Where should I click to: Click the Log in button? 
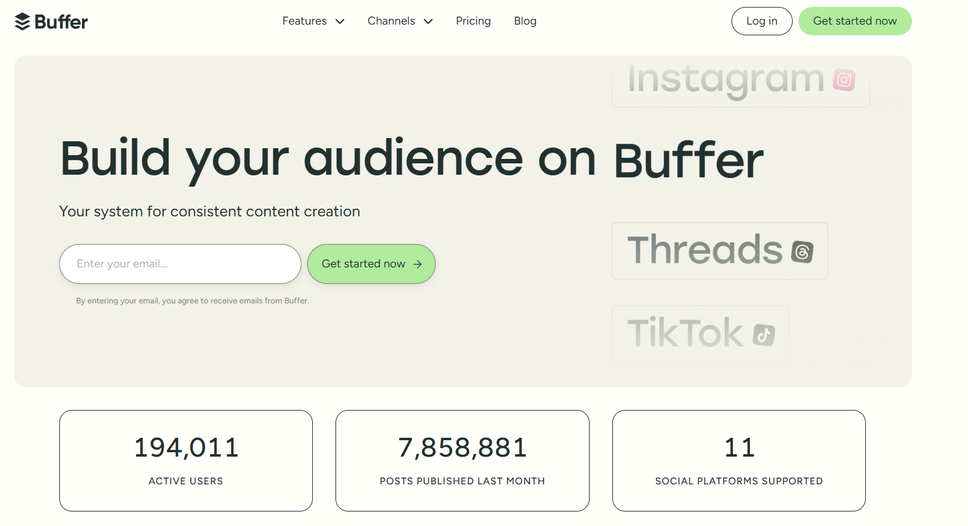(x=762, y=21)
